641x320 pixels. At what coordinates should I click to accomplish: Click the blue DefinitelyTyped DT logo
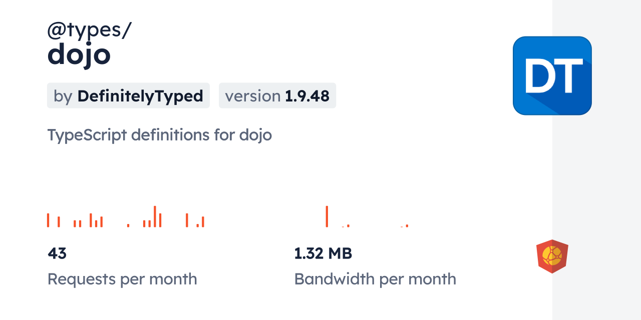(552, 75)
